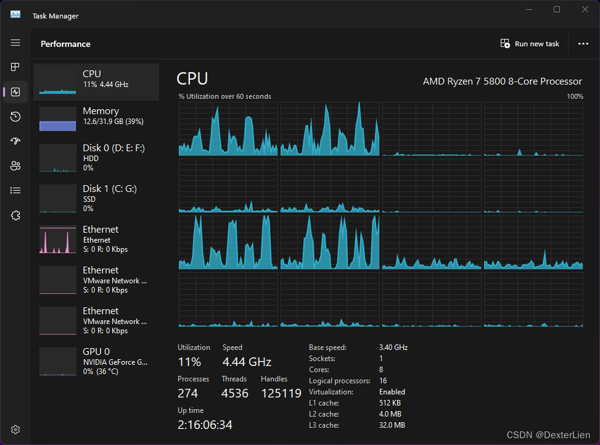Open the more options ellipsis menu

(583, 43)
